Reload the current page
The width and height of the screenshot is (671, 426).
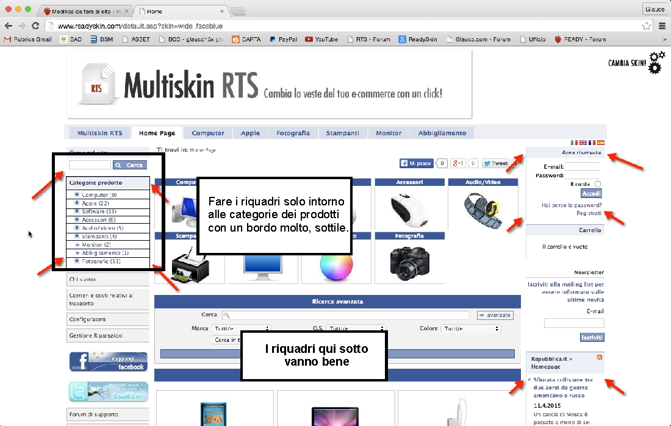[35, 26]
